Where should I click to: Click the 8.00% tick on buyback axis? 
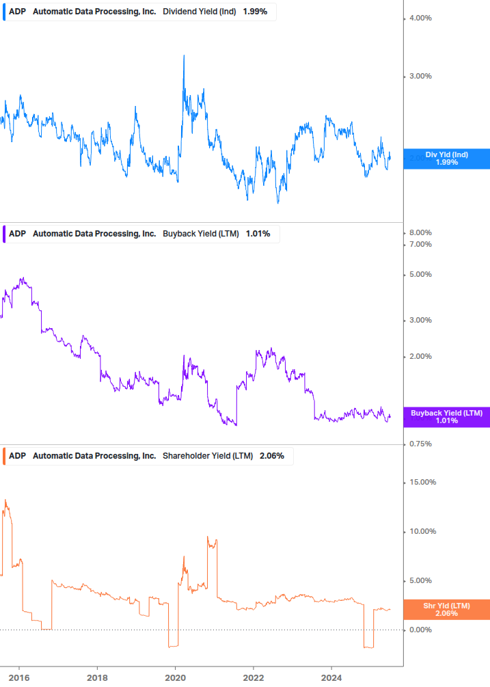[x=420, y=232]
